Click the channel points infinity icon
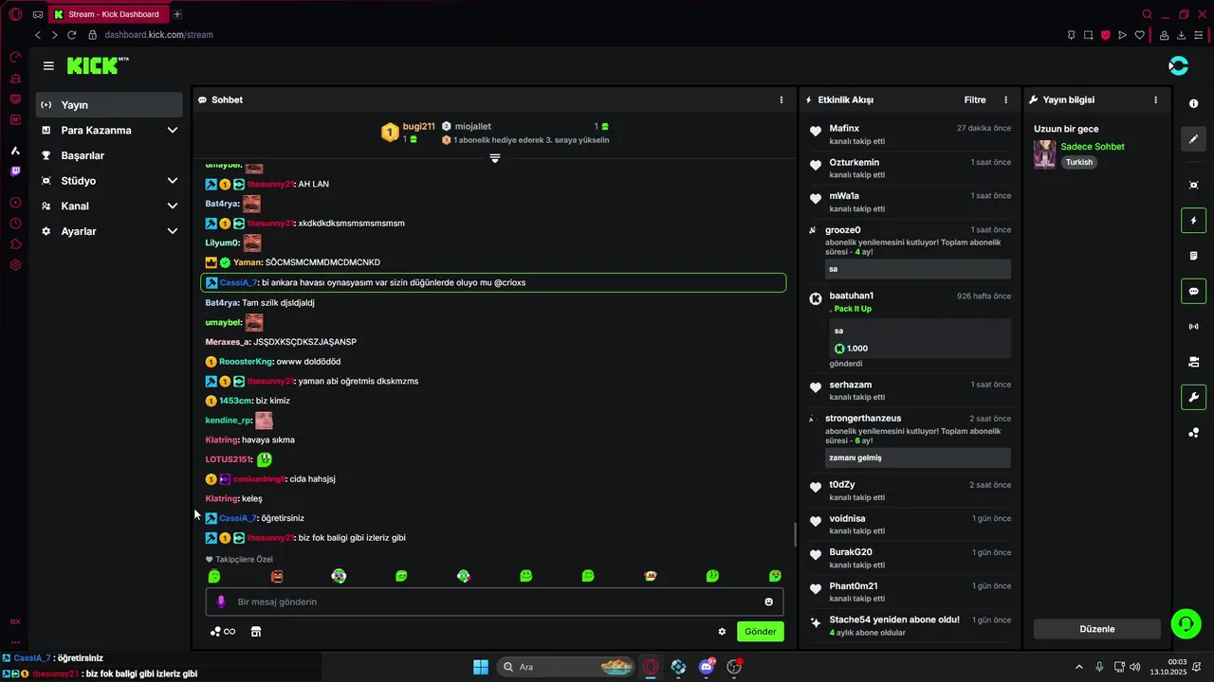Viewport: 1214px width, 682px height. pos(223,632)
